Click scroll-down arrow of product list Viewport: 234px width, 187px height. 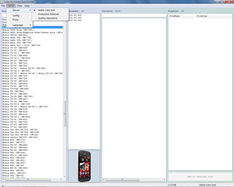point(65,176)
